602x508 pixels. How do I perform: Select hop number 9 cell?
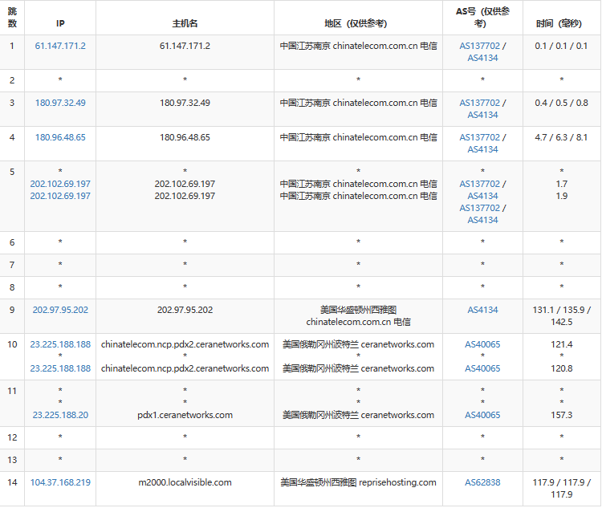[12, 316]
